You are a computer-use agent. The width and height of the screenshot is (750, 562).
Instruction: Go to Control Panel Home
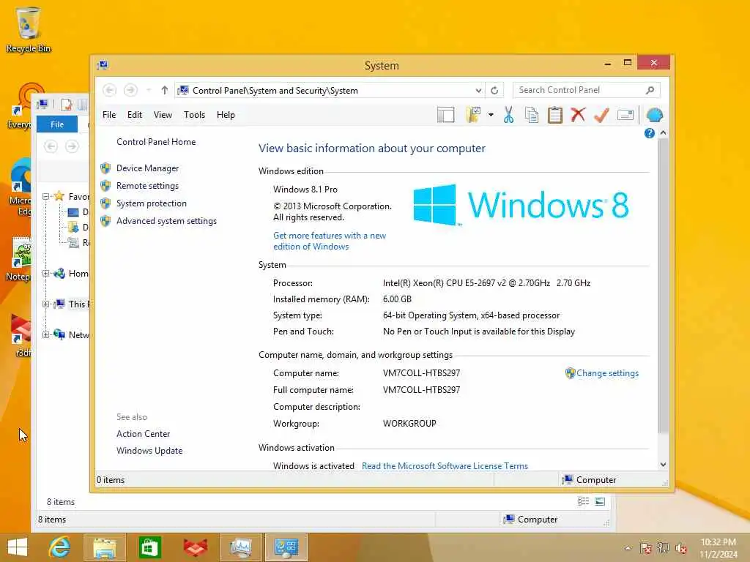tap(156, 142)
